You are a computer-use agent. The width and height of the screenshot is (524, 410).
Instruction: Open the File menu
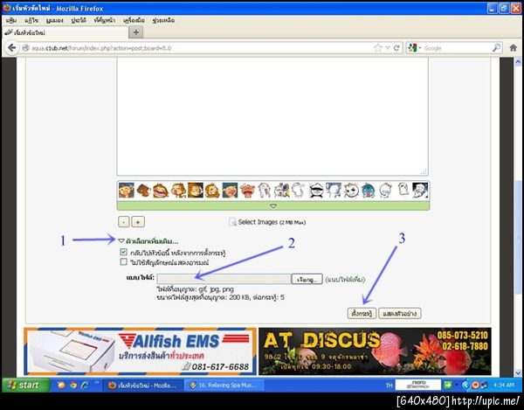pyautogui.click(x=11, y=20)
